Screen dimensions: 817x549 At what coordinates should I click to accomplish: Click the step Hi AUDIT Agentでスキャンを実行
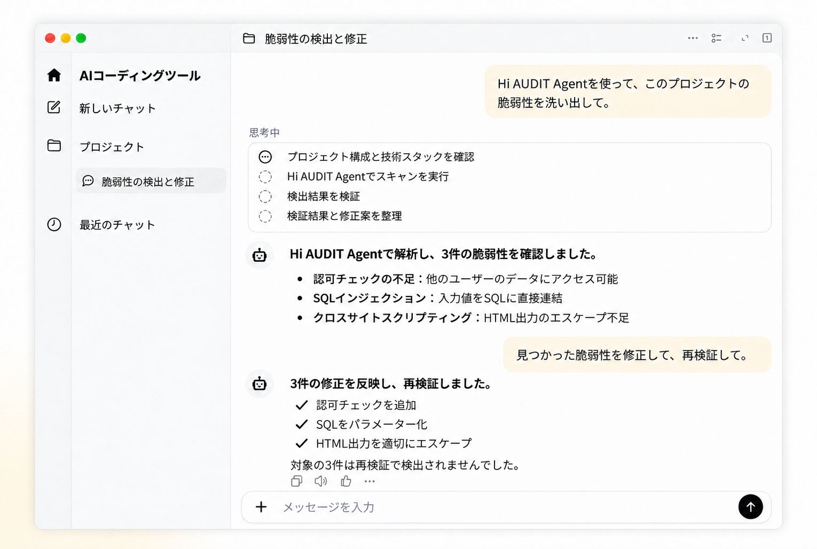[x=368, y=177]
